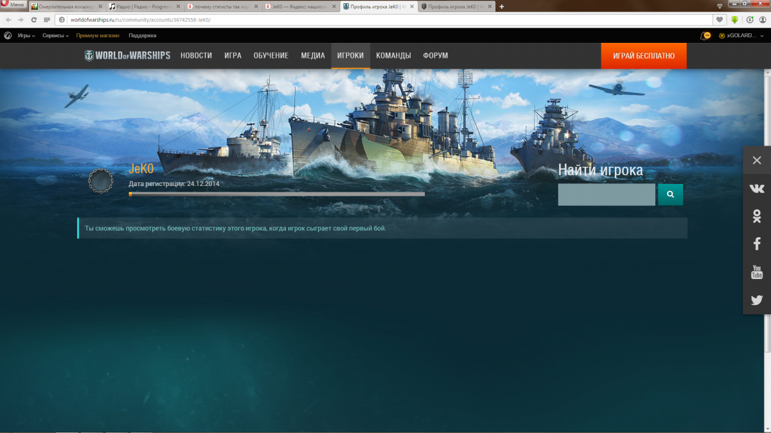The image size is (771, 433).
Task: Click the JeK0 player name
Action: tap(141, 169)
